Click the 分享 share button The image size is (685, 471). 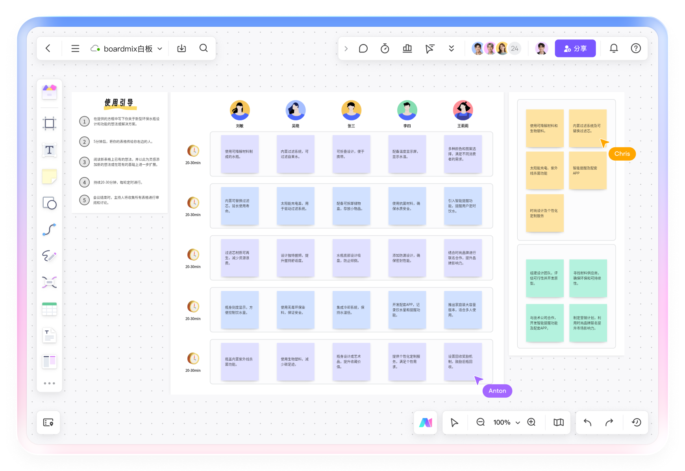575,48
